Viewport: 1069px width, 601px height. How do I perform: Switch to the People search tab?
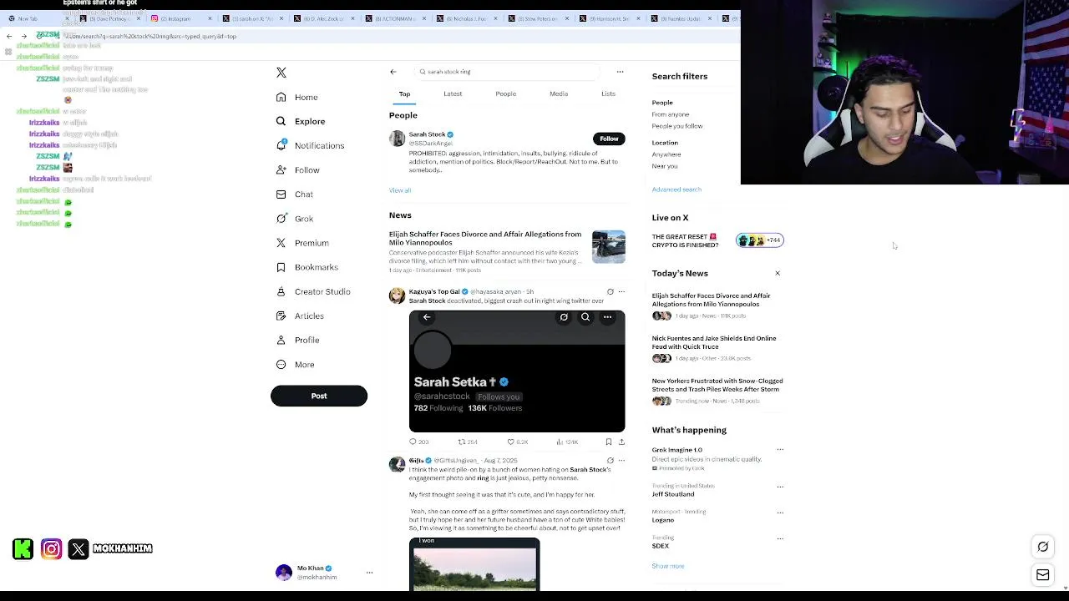point(505,94)
